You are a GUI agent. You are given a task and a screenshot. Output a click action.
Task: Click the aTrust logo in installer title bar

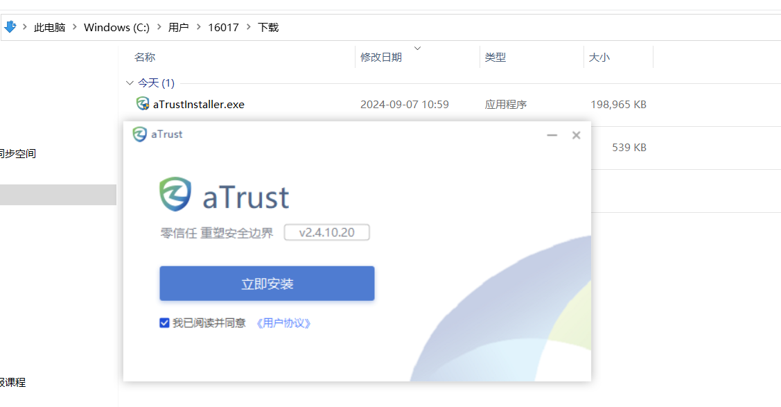pos(139,134)
